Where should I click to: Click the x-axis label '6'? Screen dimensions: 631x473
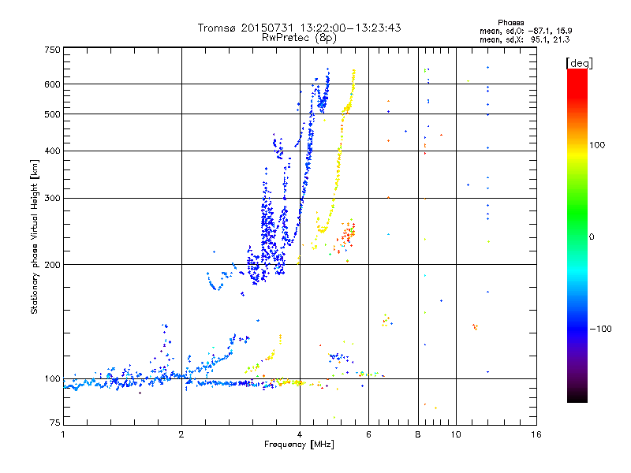tap(368, 434)
